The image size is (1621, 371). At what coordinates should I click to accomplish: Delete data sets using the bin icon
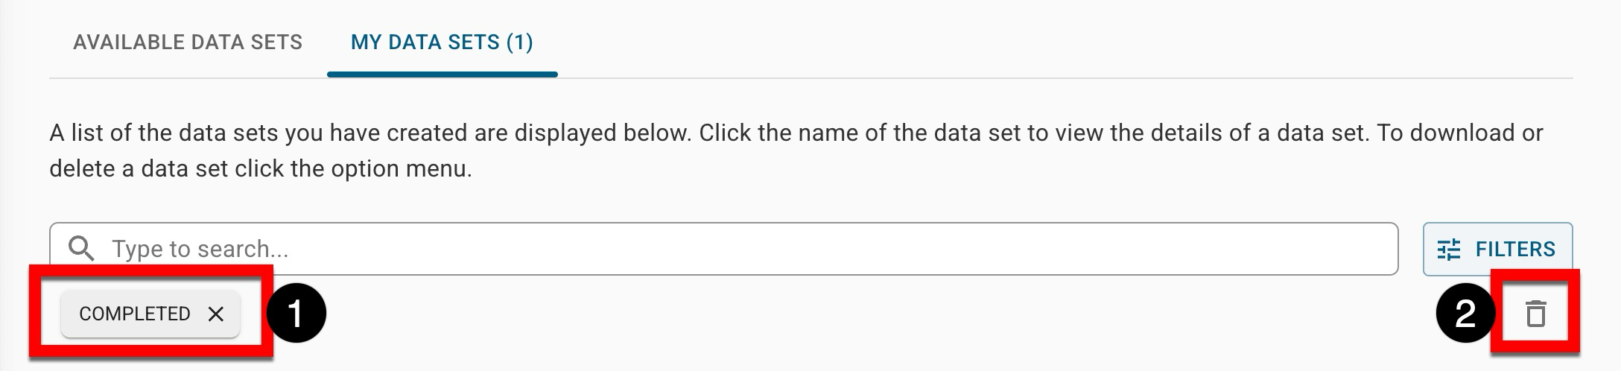[1535, 314]
